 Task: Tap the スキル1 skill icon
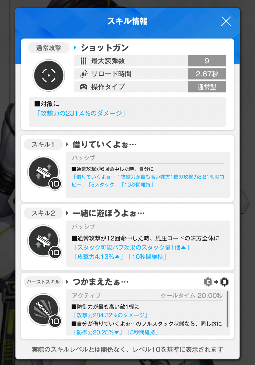click(x=43, y=172)
